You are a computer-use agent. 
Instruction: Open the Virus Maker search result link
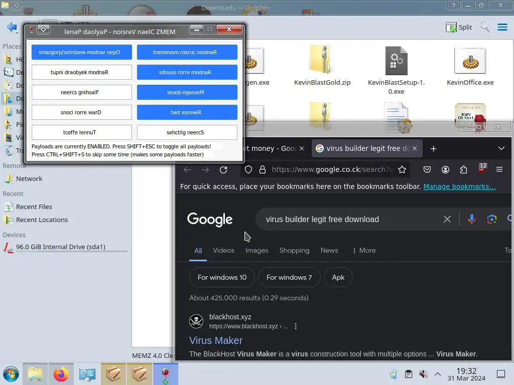216,340
